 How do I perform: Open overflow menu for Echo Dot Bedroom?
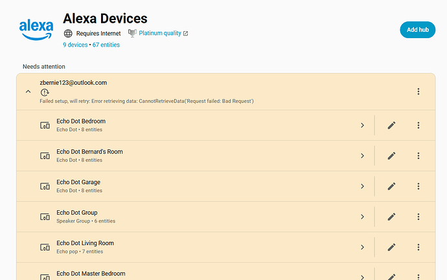[x=418, y=125]
